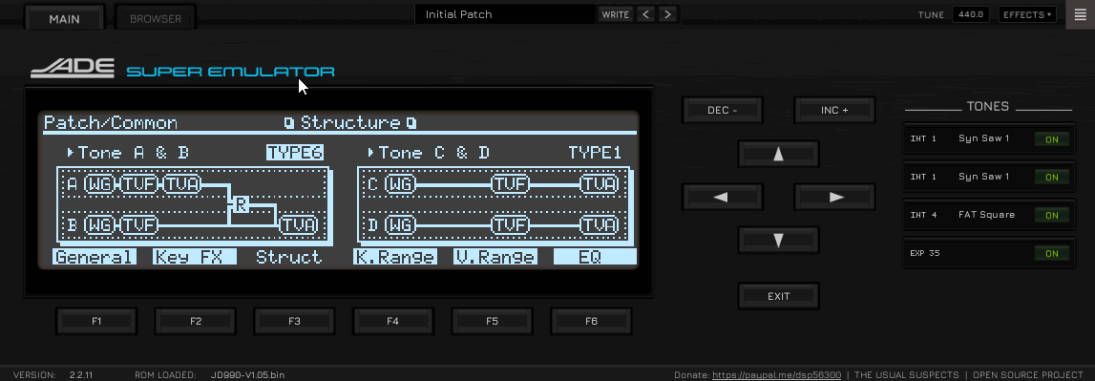Select Tone A TVF block
The image size is (1095, 381).
coord(140,184)
